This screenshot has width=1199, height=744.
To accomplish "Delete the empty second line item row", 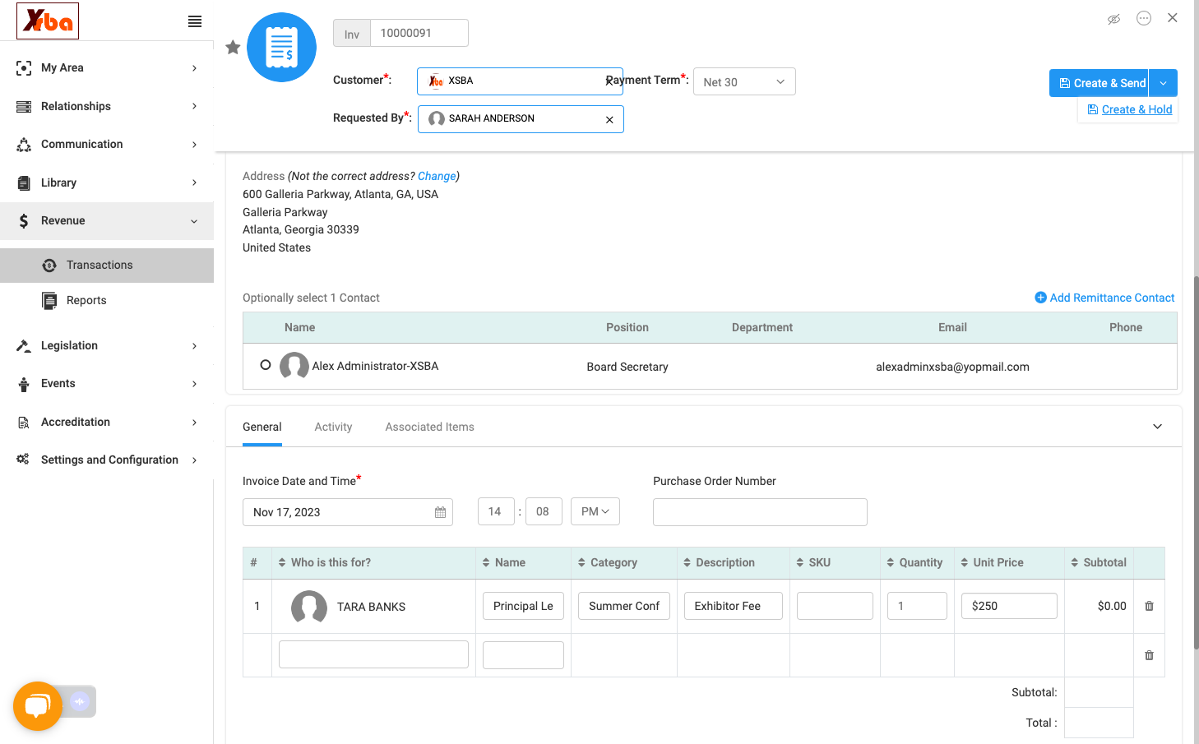I will click(x=1149, y=655).
